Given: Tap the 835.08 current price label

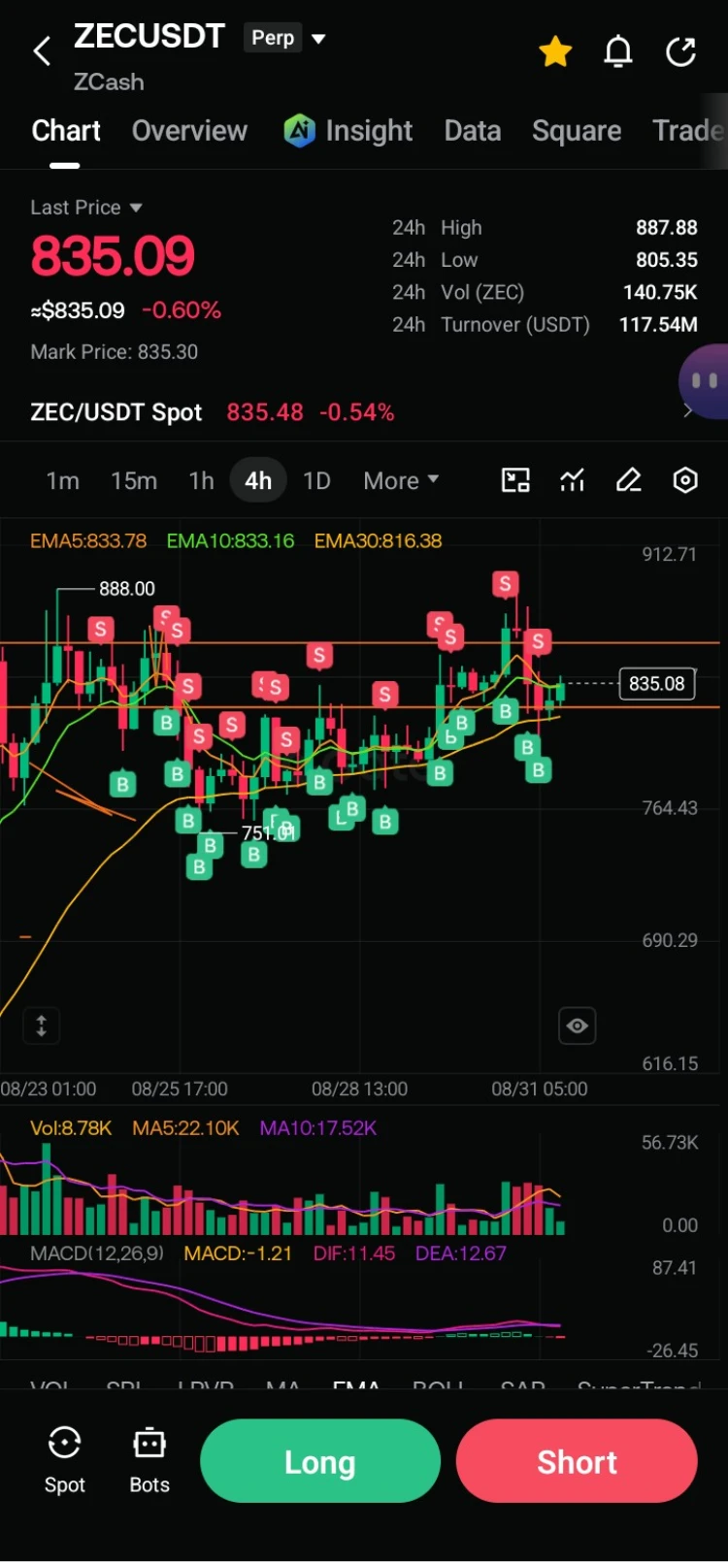Looking at the screenshot, I should click(x=657, y=684).
